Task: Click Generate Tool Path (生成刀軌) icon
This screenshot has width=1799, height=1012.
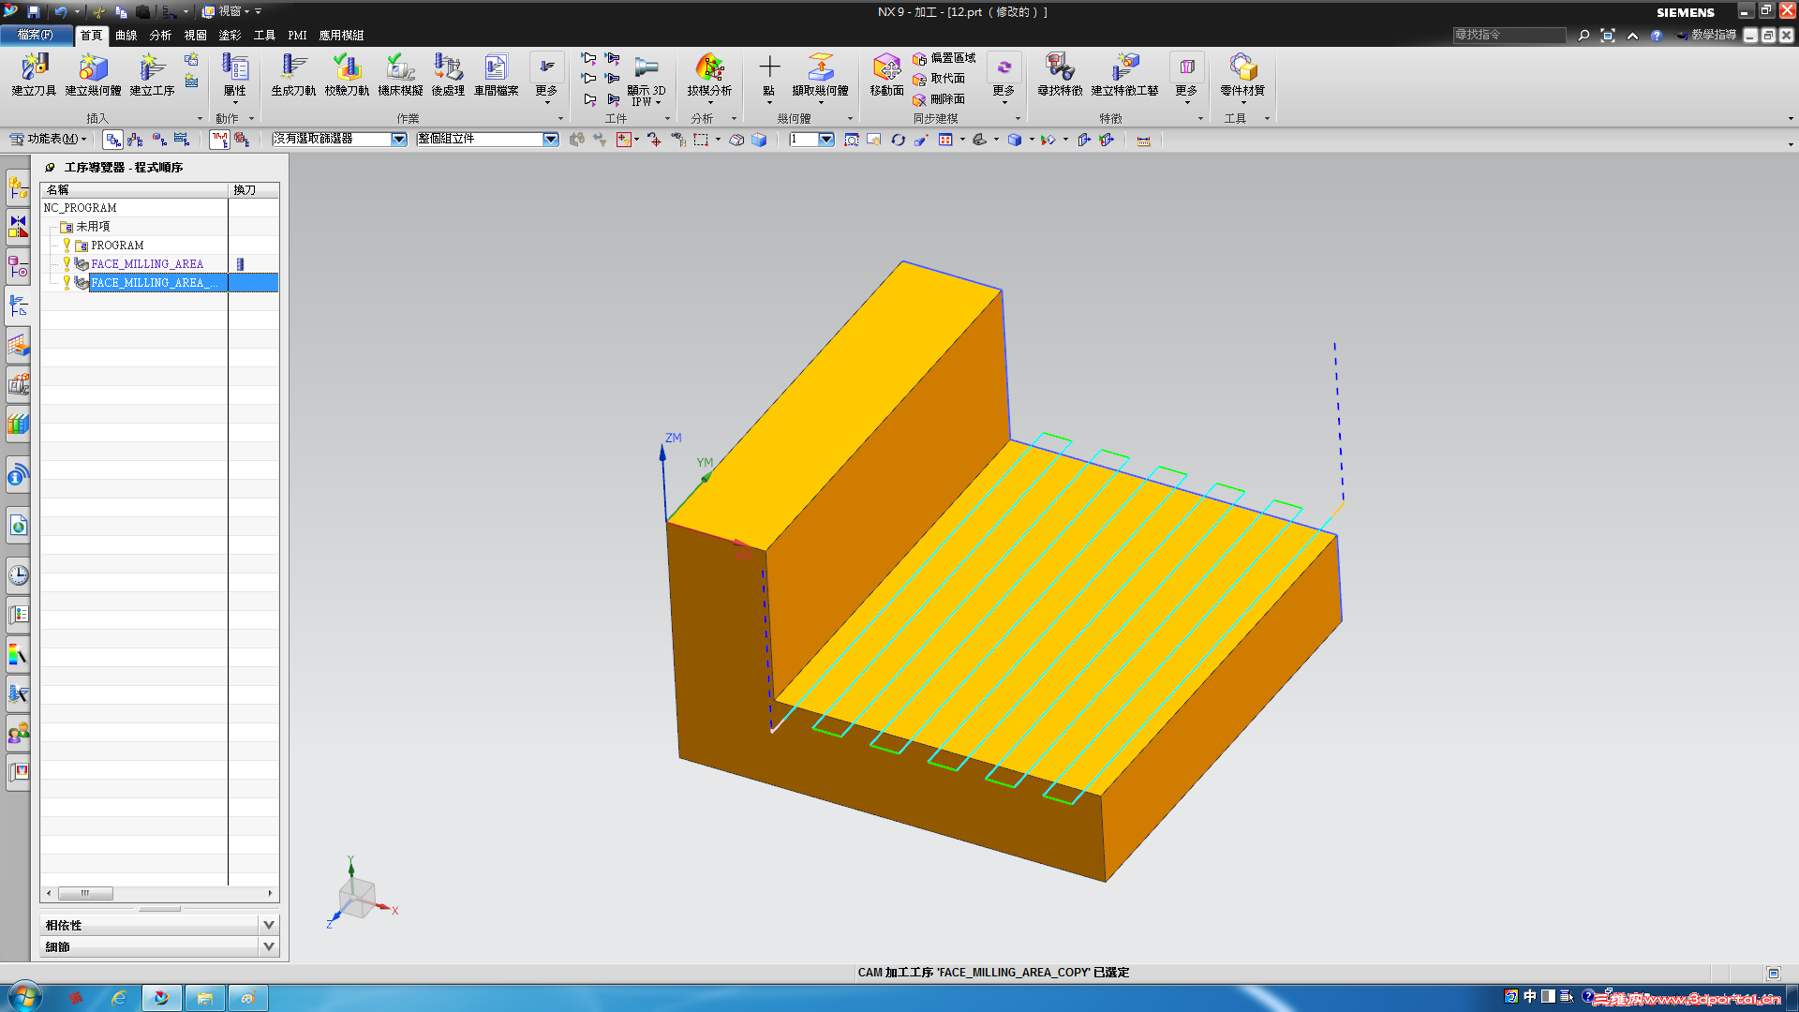Action: click(293, 73)
